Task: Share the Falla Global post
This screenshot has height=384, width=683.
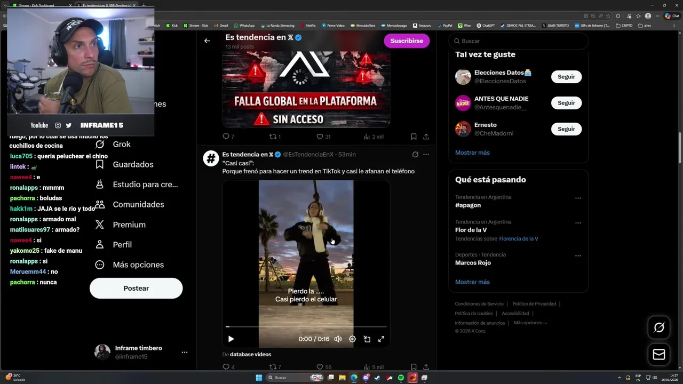Action: point(426,137)
